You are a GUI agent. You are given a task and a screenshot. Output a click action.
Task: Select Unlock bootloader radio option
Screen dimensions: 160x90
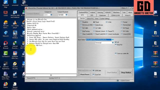point(112,34)
